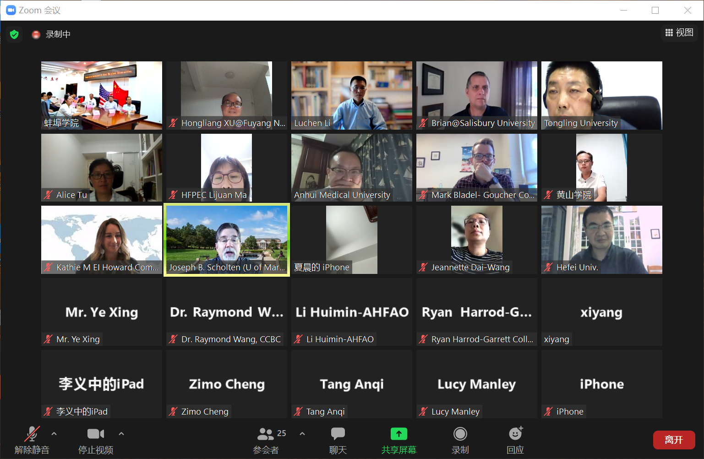Expand the arrow next to participants count
This screenshot has width=704, height=459.
[x=302, y=433]
